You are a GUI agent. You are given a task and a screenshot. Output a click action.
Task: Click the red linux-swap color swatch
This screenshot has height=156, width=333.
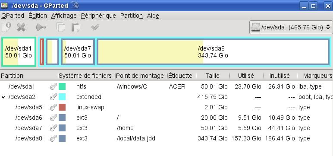[x=62, y=107]
